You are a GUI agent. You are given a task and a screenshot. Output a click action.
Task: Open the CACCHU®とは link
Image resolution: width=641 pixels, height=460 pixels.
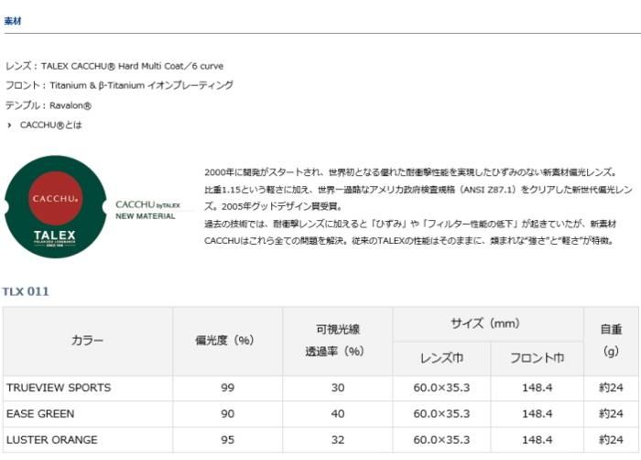click(50, 125)
